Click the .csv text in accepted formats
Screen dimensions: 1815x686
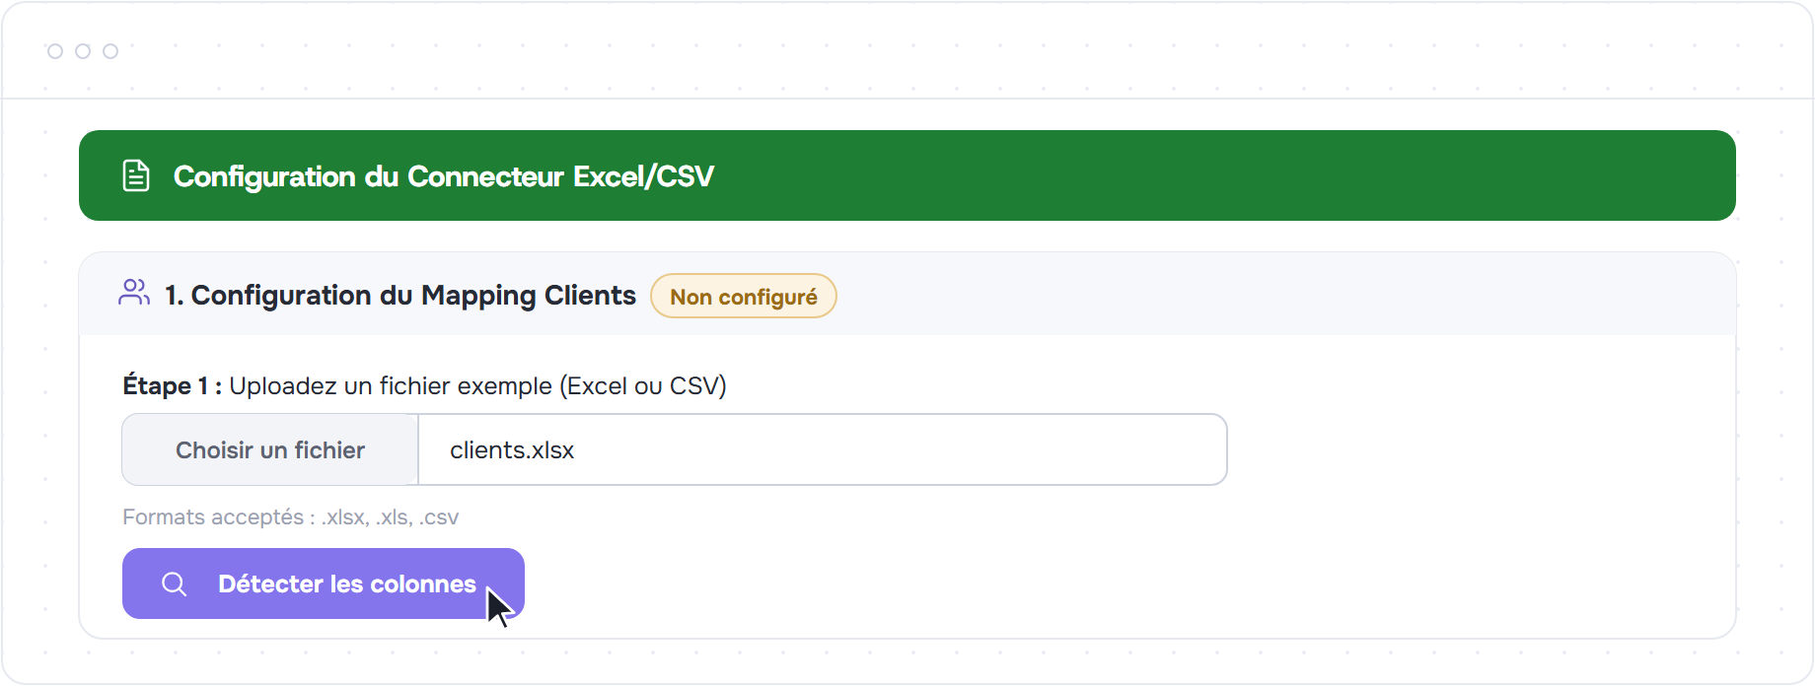coord(439,517)
